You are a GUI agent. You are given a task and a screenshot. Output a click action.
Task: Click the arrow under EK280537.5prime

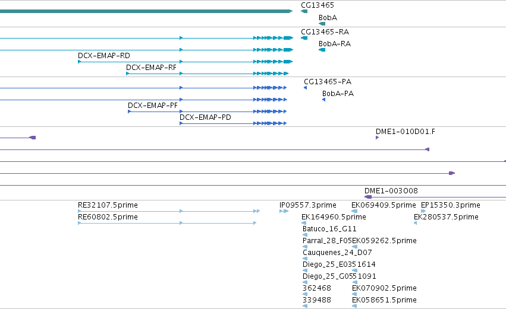415,223
